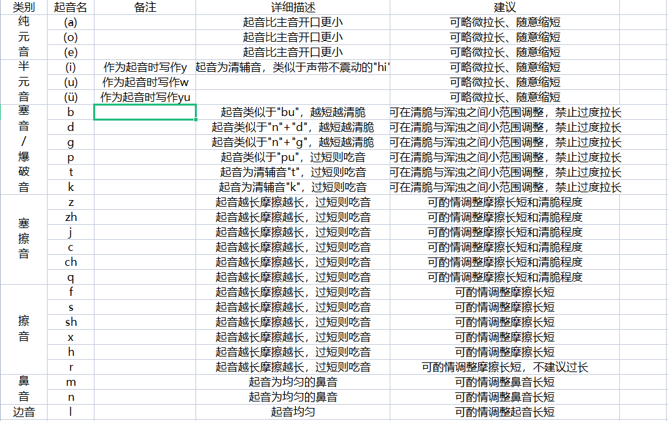Screen dimensions: 668x421
Task: Select 起音比主音开口更小 in the (a) row
Action: 293,22
